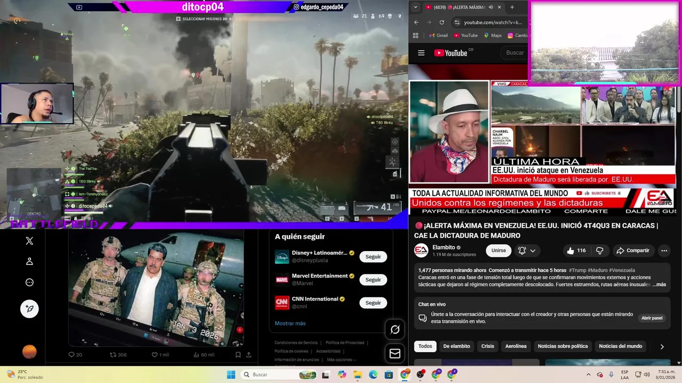
Task: Go back in Chrome
Action: point(416,22)
